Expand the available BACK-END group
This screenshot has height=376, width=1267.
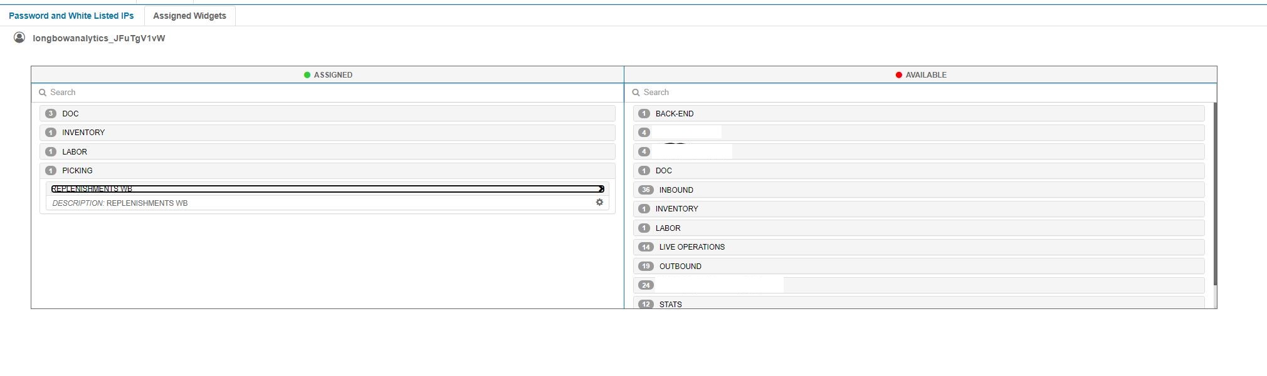(x=674, y=114)
